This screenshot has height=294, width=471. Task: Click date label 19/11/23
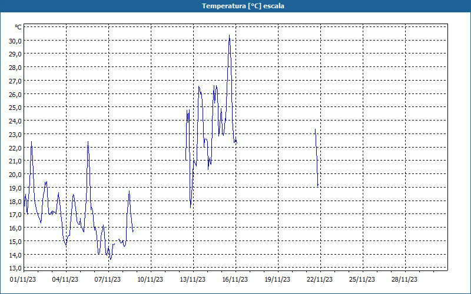click(x=277, y=279)
